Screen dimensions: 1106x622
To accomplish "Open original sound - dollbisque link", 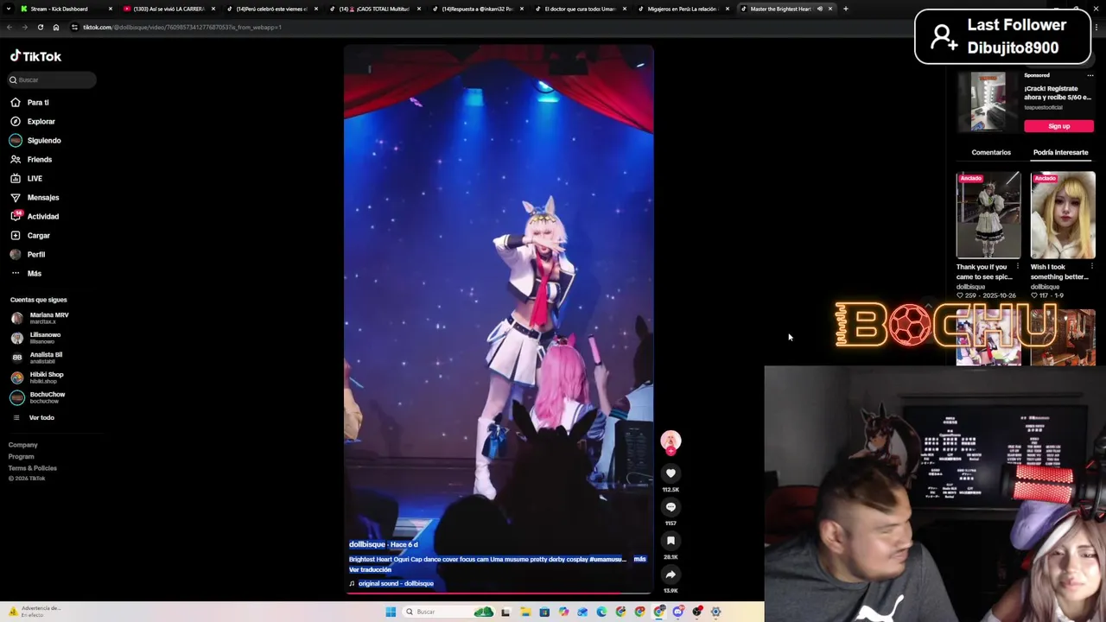I will coord(395,583).
